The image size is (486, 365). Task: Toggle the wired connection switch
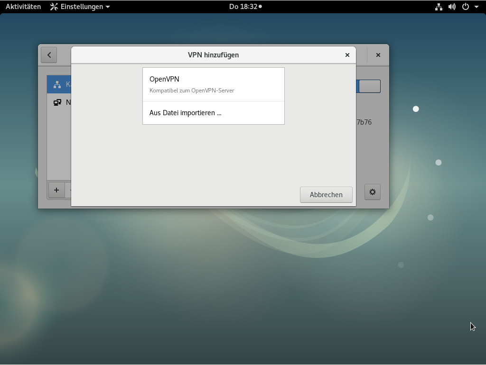368,86
